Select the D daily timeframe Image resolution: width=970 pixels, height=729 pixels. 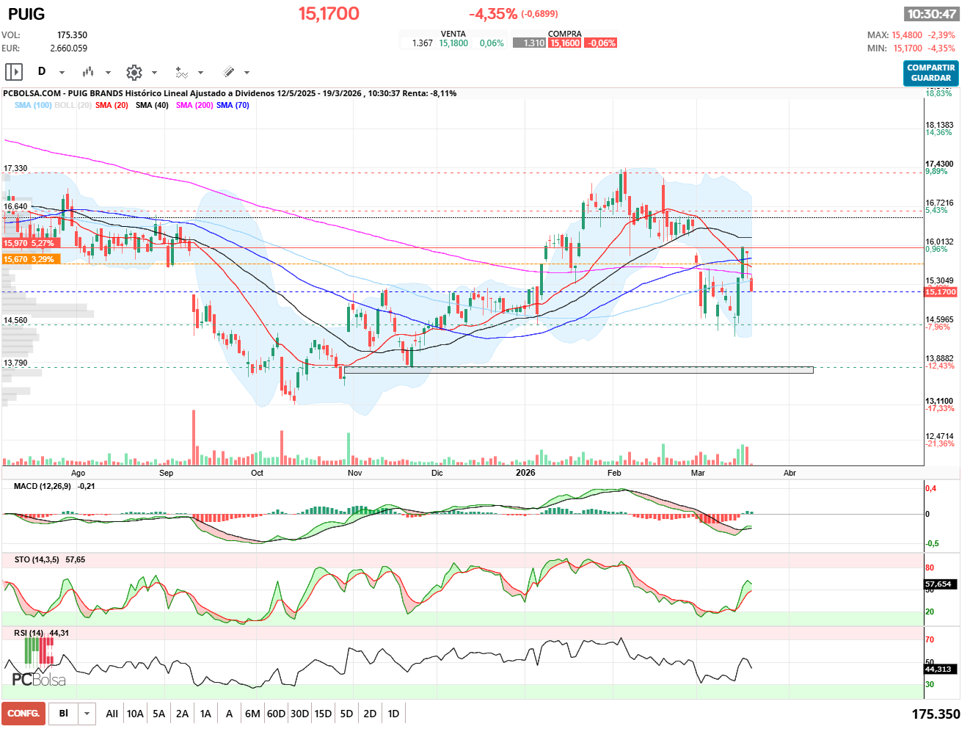42,71
